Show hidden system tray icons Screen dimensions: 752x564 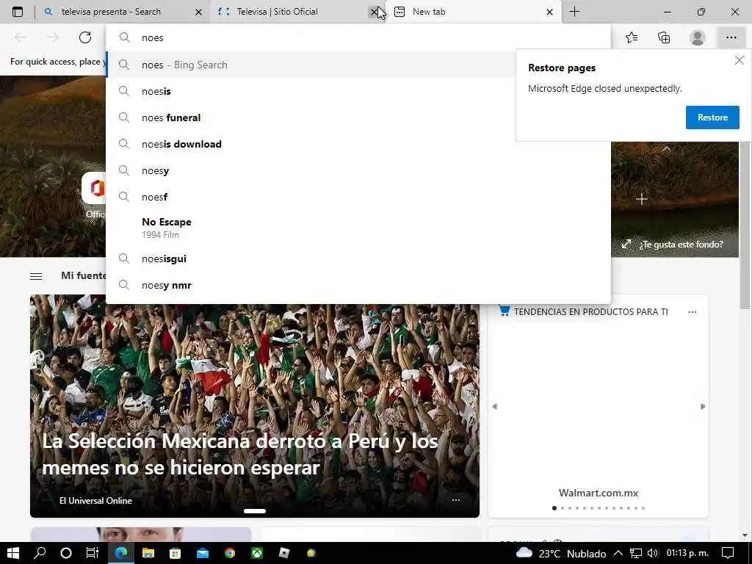tap(618, 554)
